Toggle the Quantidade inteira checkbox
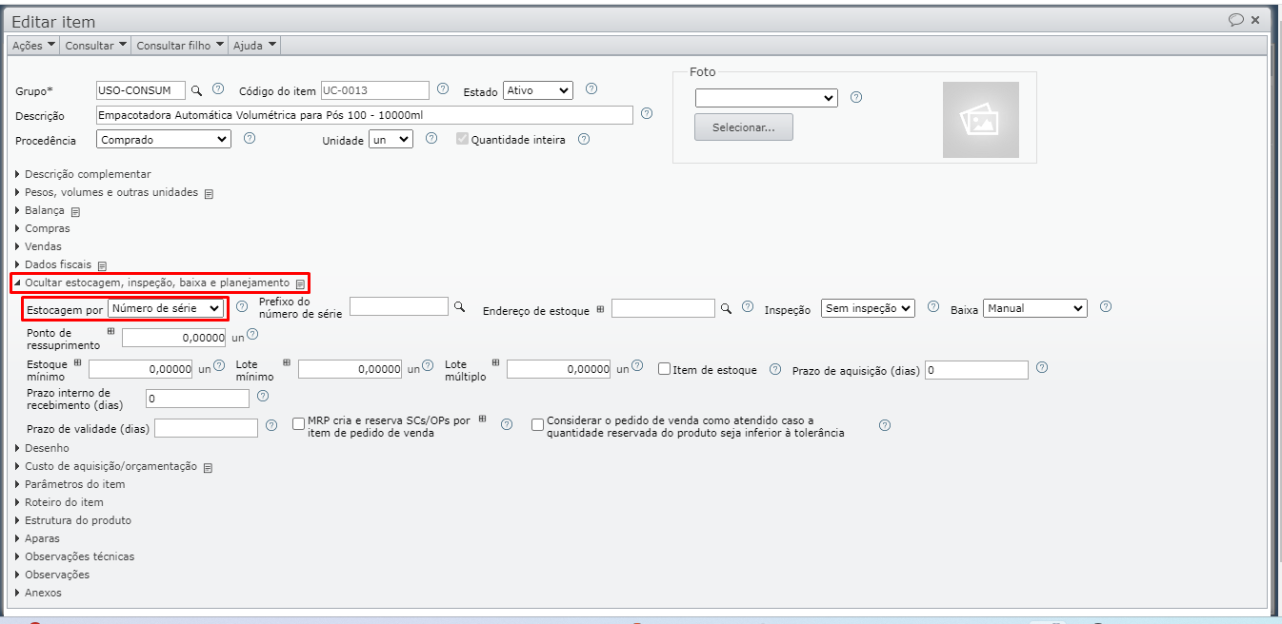Image resolution: width=1282 pixels, height=624 pixels. coord(463,139)
